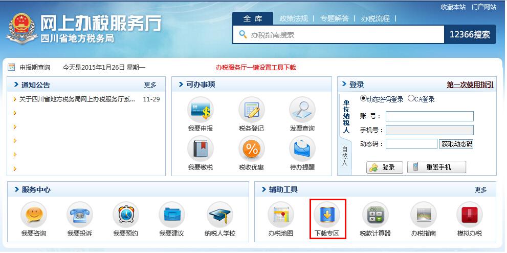507x253 pixels.
Task: Switch to 办税流程 search tab
Action: [375, 18]
